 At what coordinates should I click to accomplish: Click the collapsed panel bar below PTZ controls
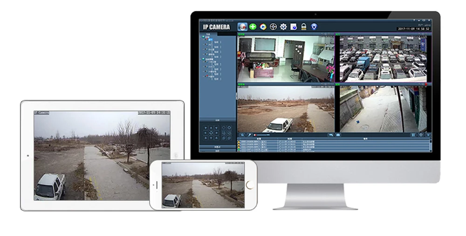[x=217, y=147]
